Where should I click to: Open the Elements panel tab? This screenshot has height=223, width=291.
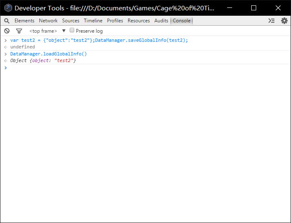point(24,21)
